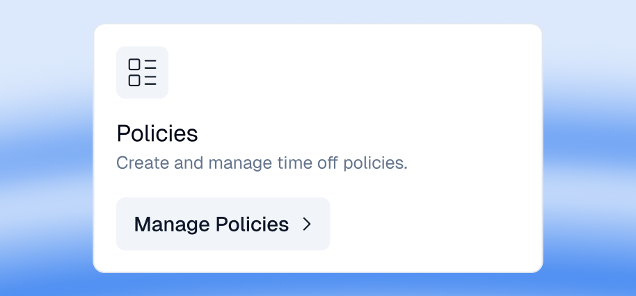Click the Manage Policies button

223,224
